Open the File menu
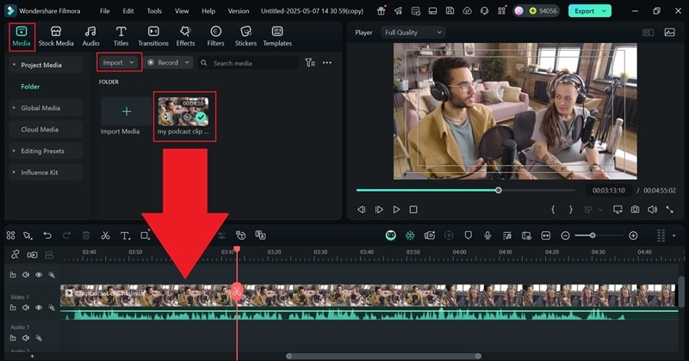The image size is (689, 361). pos(104,11)
